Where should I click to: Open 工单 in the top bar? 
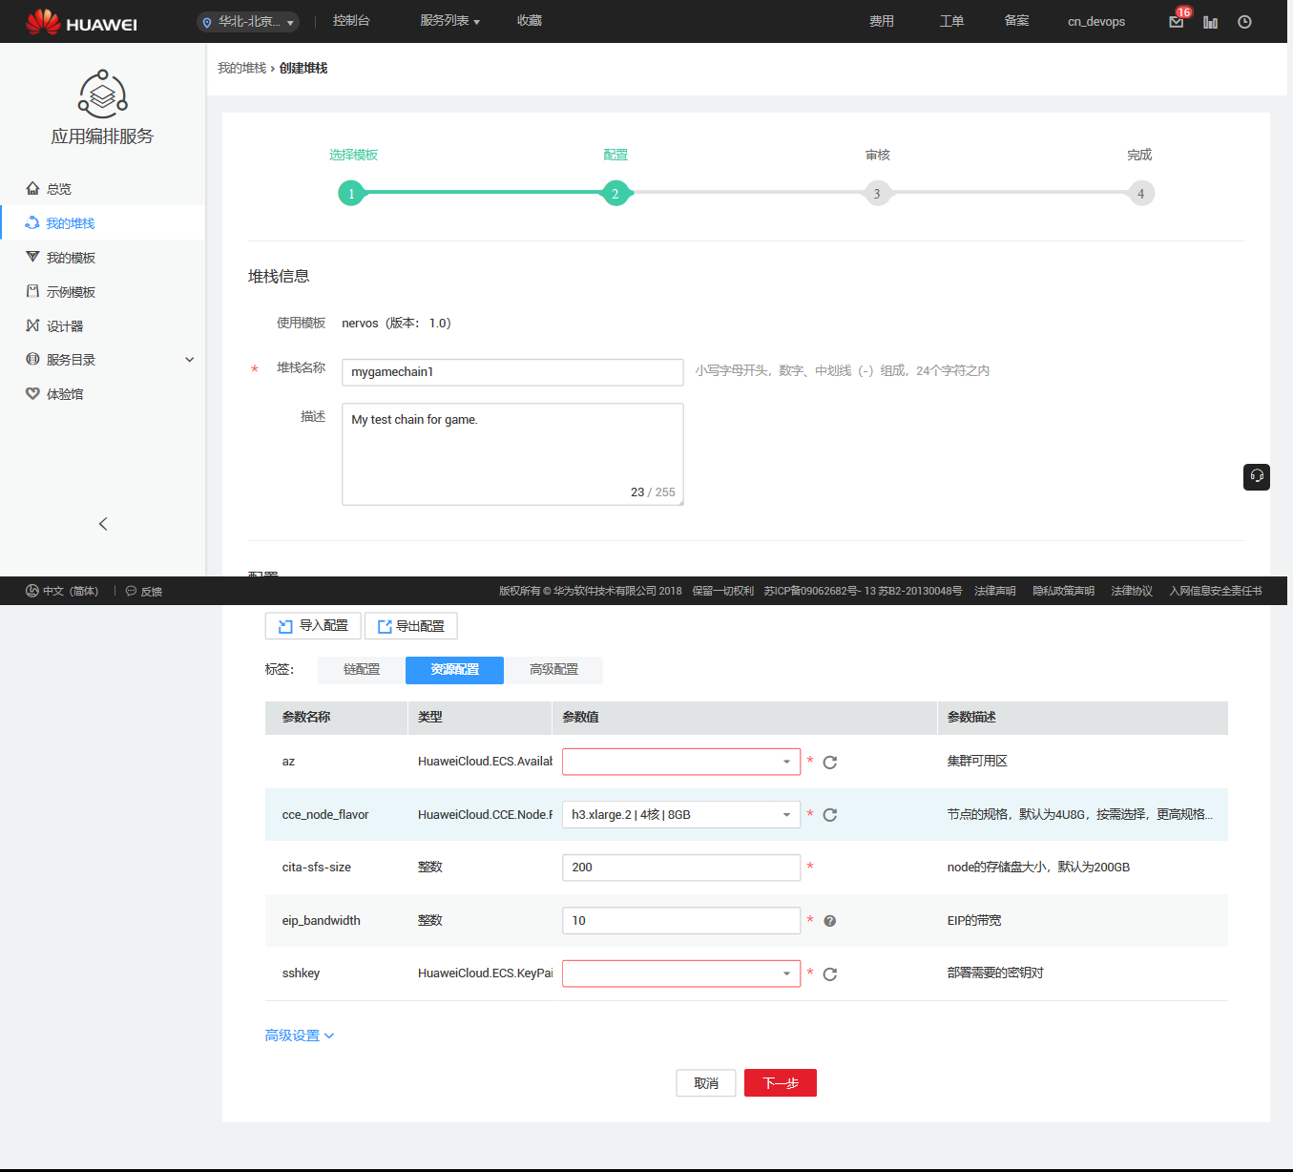(951, 22)
